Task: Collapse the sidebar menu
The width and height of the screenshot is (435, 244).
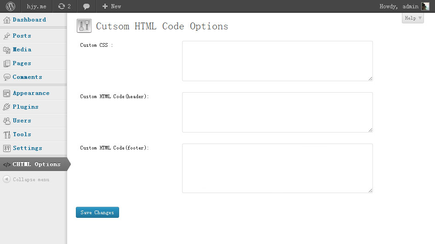Action: click(26, 179)
